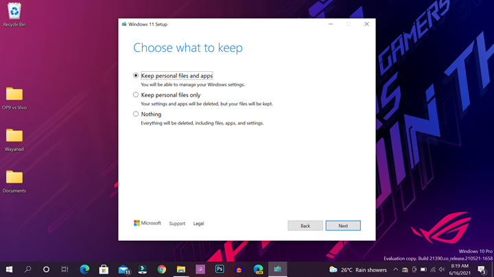Click the Windows 11 Setup title icon
The image size is (494, 277).
tap(124, 24)
